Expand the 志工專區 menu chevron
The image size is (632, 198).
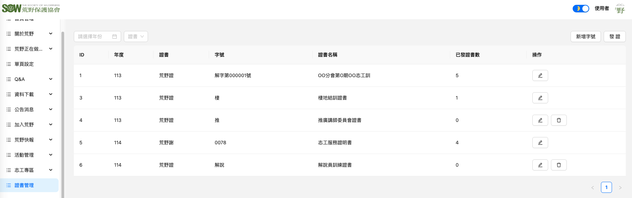coord(51,170)
